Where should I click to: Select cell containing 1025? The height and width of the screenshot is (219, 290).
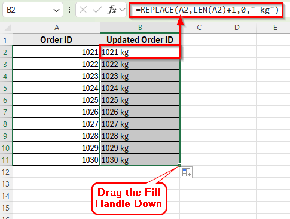click(56, 100)
